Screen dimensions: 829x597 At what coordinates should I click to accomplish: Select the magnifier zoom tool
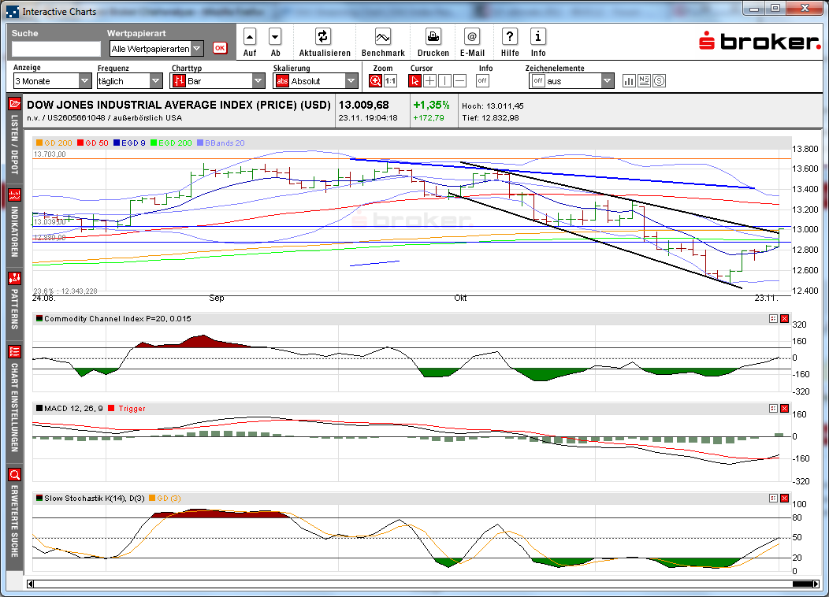[377, 80]
